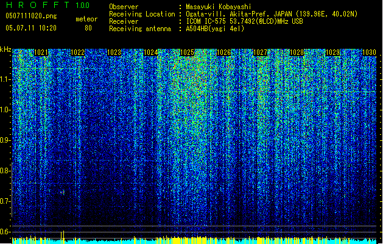This screenshot has width=383, height=244.
Task: Click the meteor label
Action: pyautogui.click(x=86, y=19)
